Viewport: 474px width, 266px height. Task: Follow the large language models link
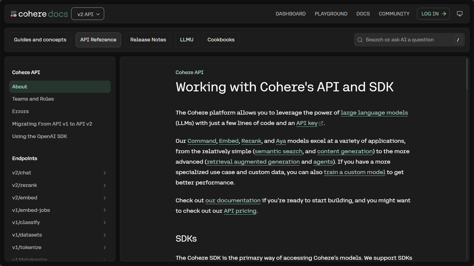374,113
